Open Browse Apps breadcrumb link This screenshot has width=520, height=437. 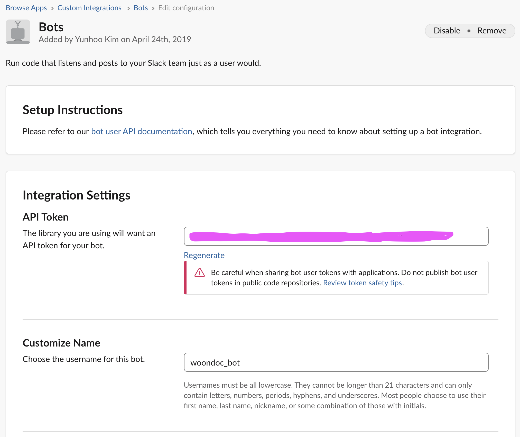click(26, 8)
